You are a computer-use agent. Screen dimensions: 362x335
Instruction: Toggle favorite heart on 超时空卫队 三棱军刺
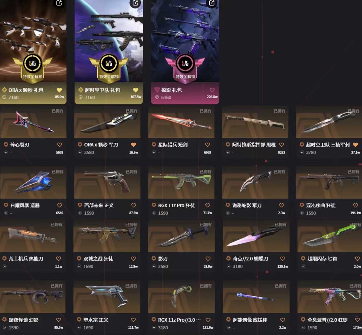point(355,145)
